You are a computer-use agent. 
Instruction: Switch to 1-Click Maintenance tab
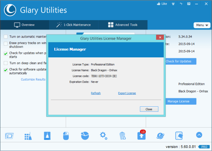[73, 25]
